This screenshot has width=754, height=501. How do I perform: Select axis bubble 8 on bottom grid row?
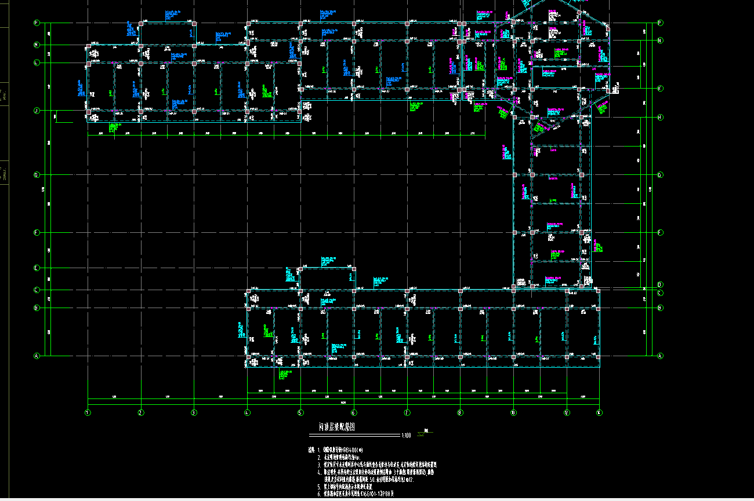(460, 413)
